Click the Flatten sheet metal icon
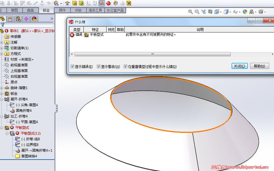Image resolution: width=274 pixels, height=171 pixels. 102,3
